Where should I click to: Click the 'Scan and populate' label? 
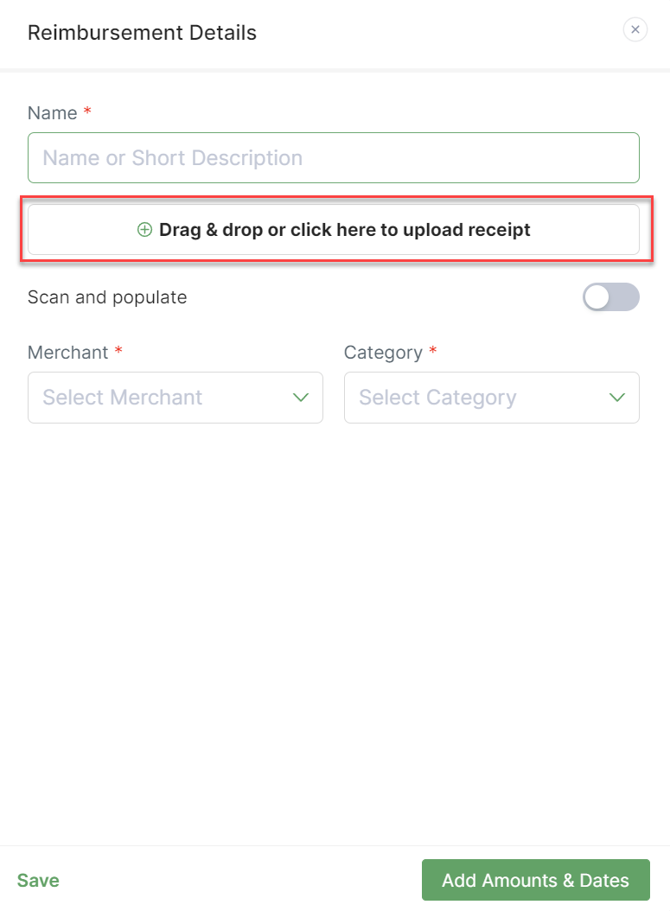tap(107, 297)
